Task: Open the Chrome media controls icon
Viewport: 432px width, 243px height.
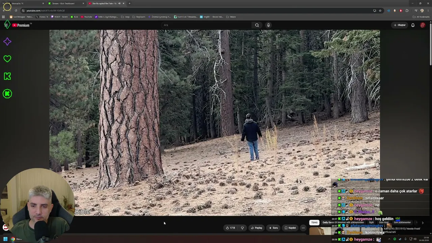Action: point(416,10)
